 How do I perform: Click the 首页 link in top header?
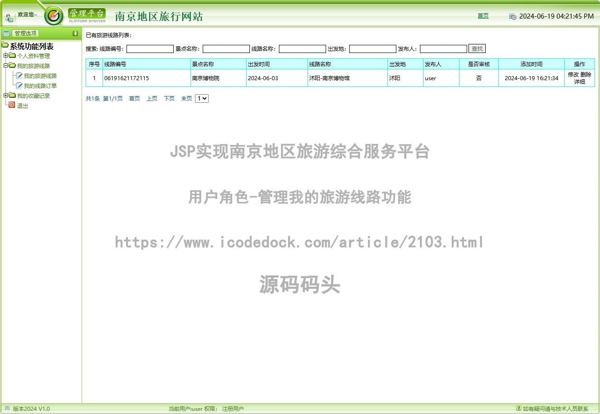483,16
